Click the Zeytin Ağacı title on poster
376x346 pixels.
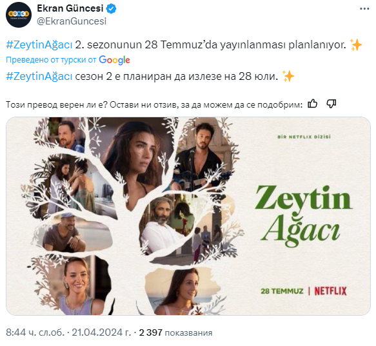click(x=304, y=216)
